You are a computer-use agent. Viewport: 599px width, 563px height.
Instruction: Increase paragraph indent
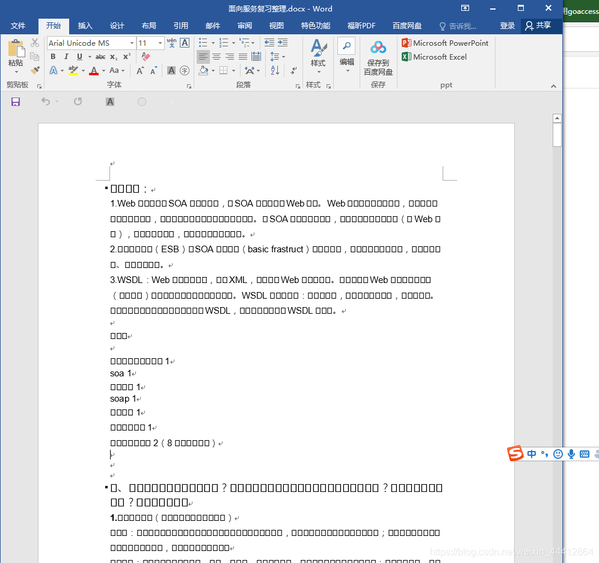[283, 43]
